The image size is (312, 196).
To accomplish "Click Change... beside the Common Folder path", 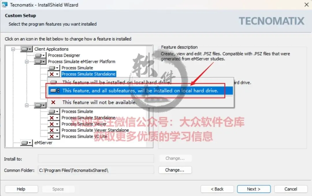I will click(175, 170).
